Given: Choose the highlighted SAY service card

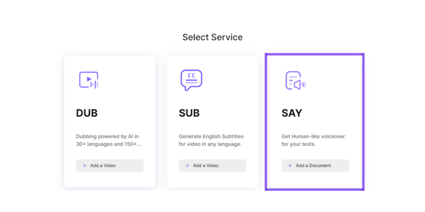Looking at the screenshot, I should point(315,122).
